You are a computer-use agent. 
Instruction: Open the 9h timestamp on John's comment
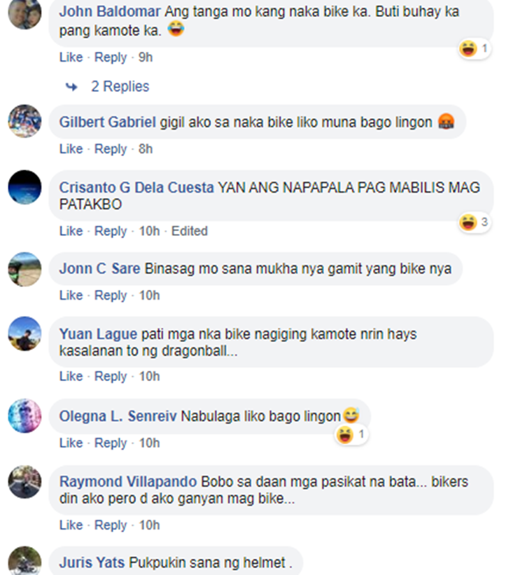pyautogui.click(x=145, y=57)
